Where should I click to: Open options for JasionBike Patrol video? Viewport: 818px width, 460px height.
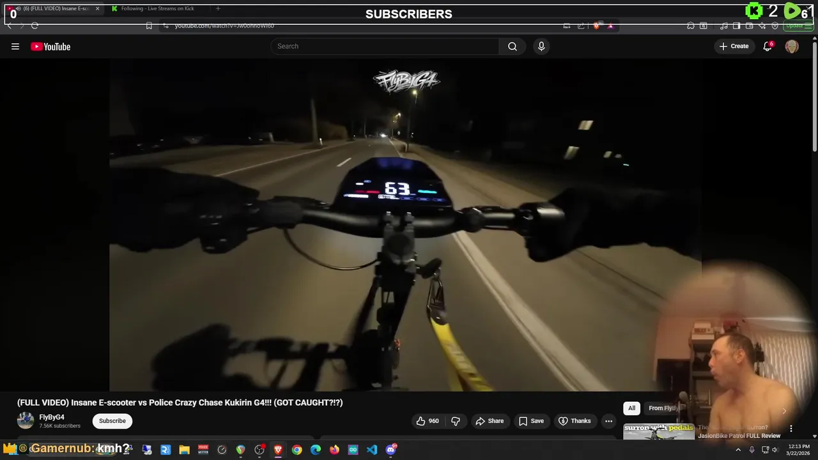791,429
